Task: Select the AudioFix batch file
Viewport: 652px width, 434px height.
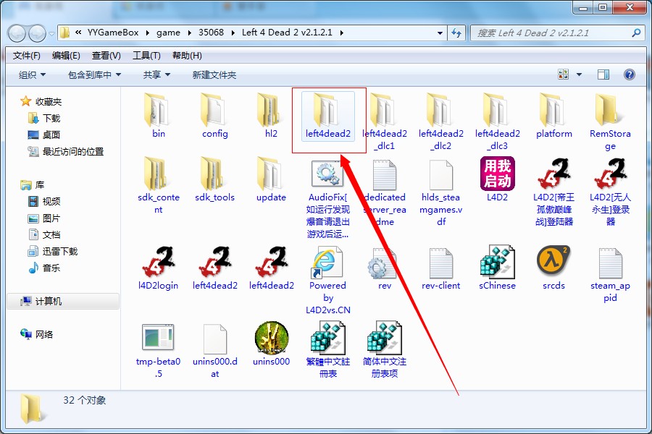Action: click(x=327, y=198)
